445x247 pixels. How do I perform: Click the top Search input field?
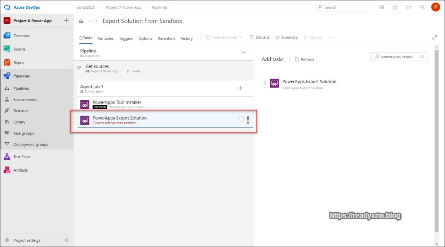coord(345,7)
